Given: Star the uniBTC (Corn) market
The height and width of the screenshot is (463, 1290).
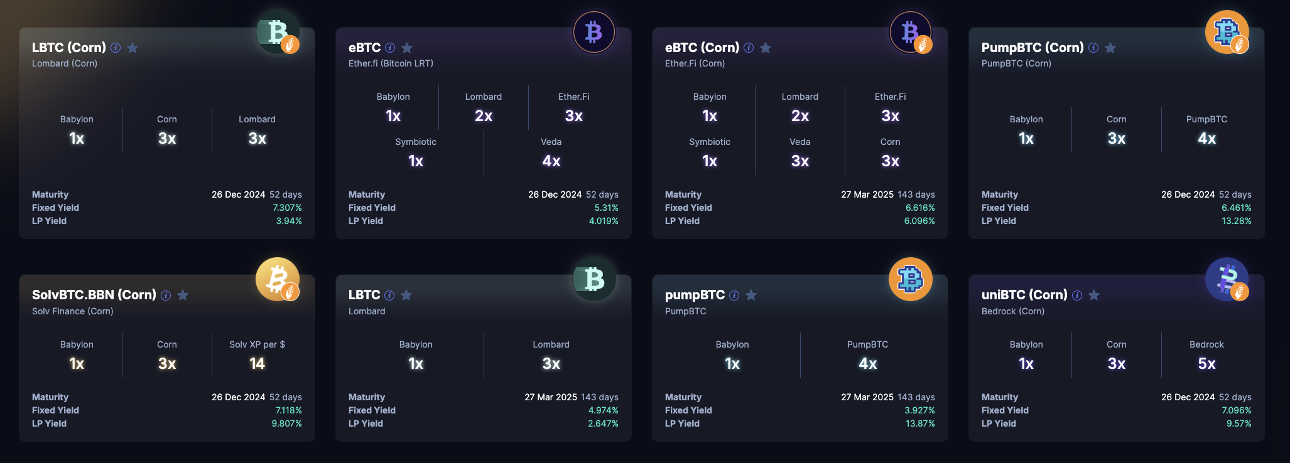Looking at the screenshot, I should coord(1094,295).
